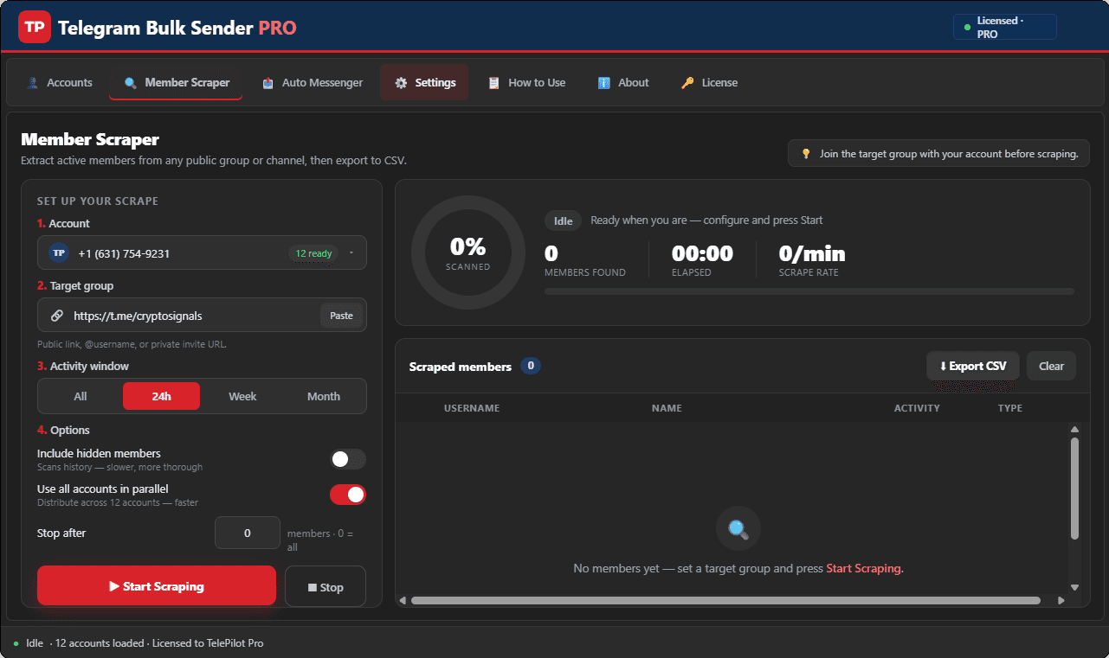
Task: Click the red TP app logo in header
Action: (x=35, y=28)
